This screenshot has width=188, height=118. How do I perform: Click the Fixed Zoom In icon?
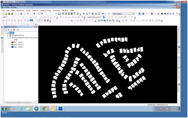point(96,14)
